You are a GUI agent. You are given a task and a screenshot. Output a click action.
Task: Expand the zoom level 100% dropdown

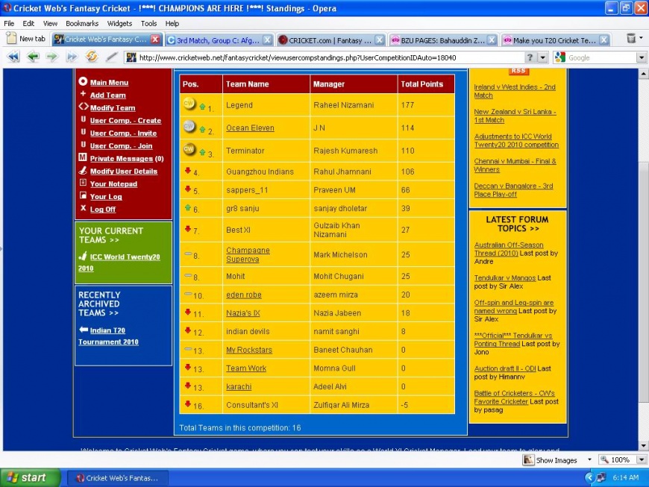tap(641, 460)
